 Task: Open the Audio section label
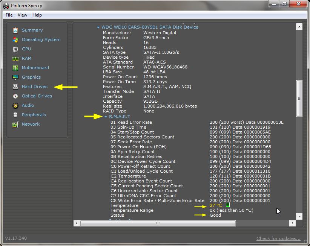click(28, 105)
